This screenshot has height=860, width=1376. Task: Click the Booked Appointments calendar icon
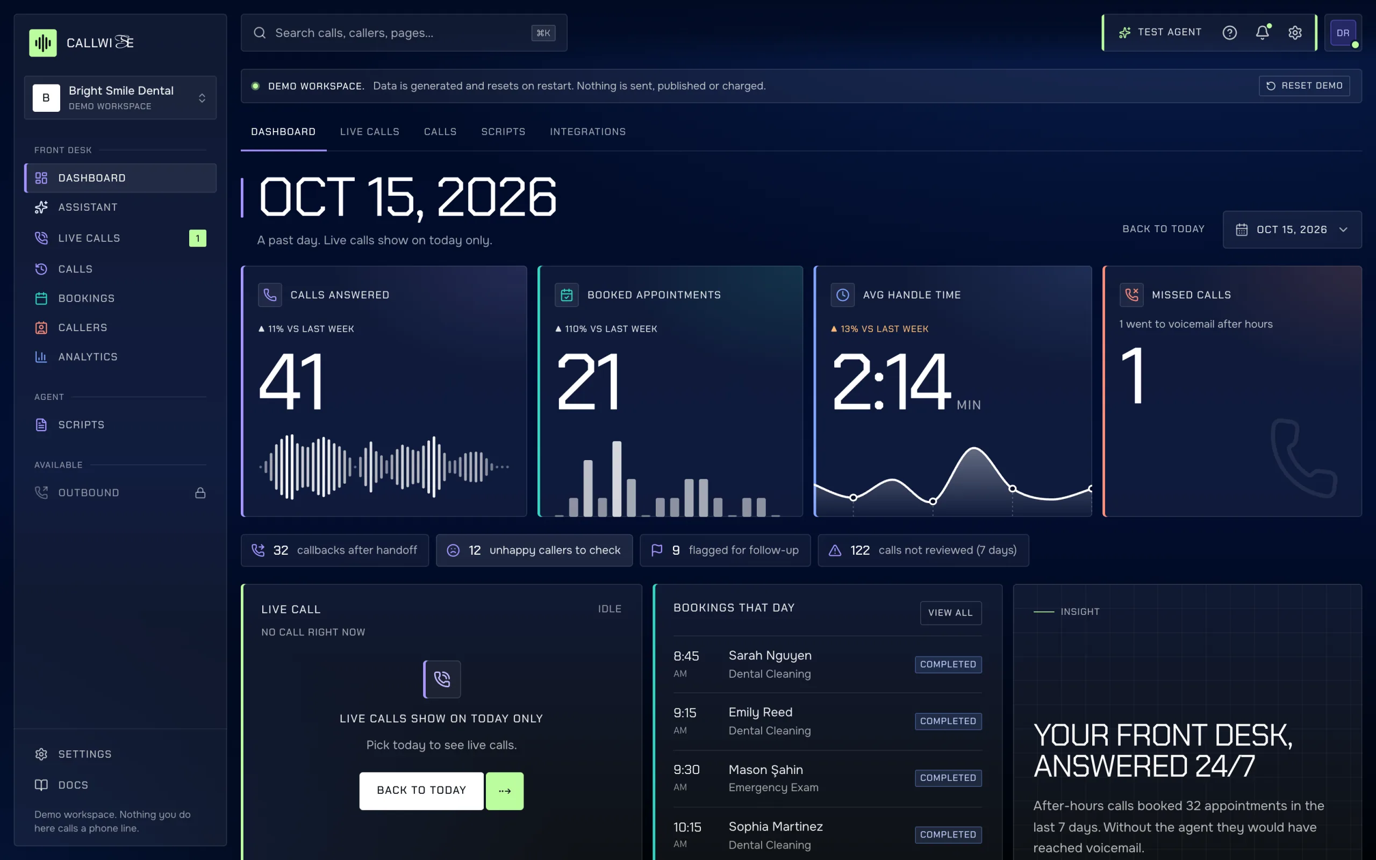[567, 295]
